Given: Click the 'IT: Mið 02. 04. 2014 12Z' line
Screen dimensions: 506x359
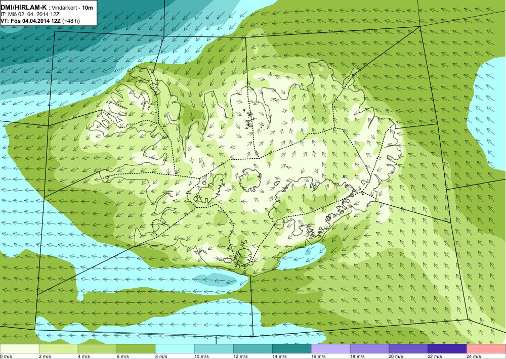Looking at the screenshot, I should click(30, 14).
